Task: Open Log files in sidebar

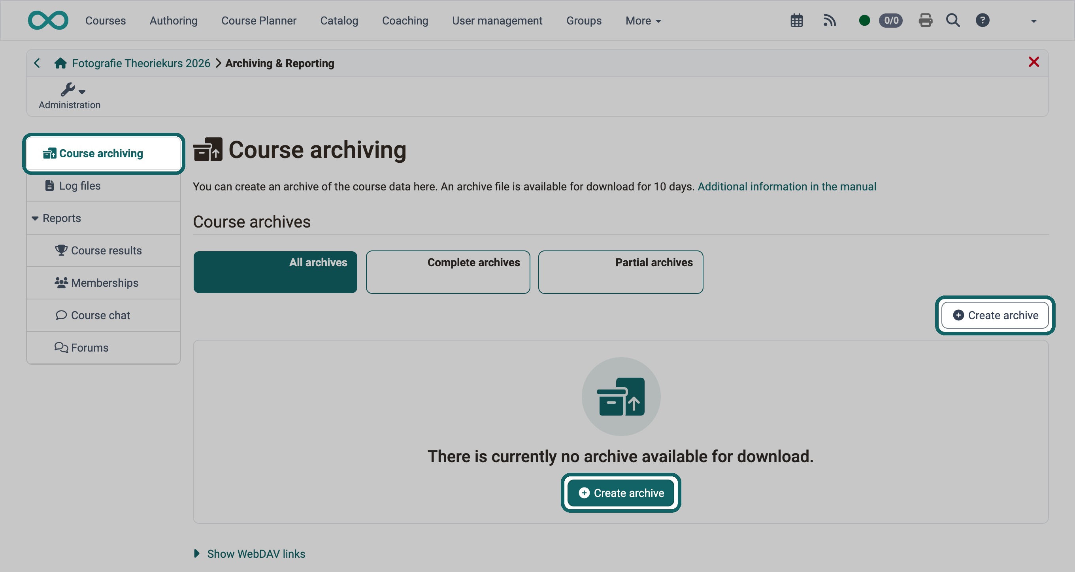Action: pos(104,186)
